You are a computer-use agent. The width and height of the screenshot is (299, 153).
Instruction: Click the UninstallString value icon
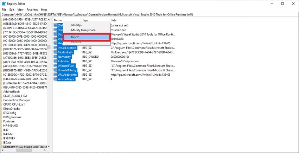click(x=55, y=70)
